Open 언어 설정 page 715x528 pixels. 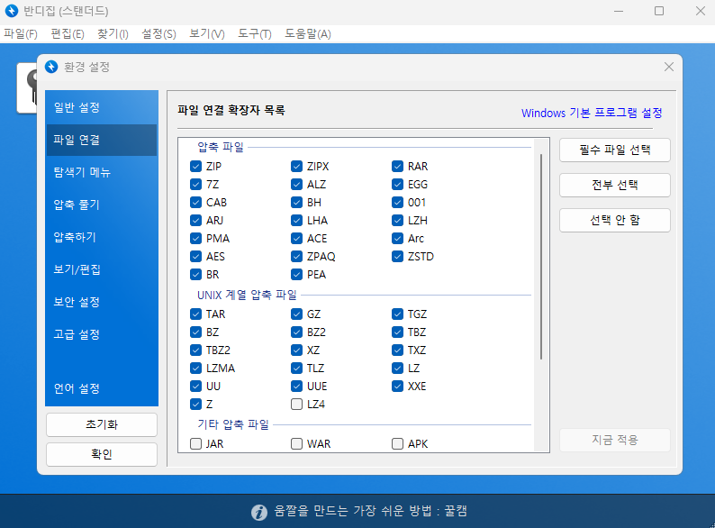102,389
